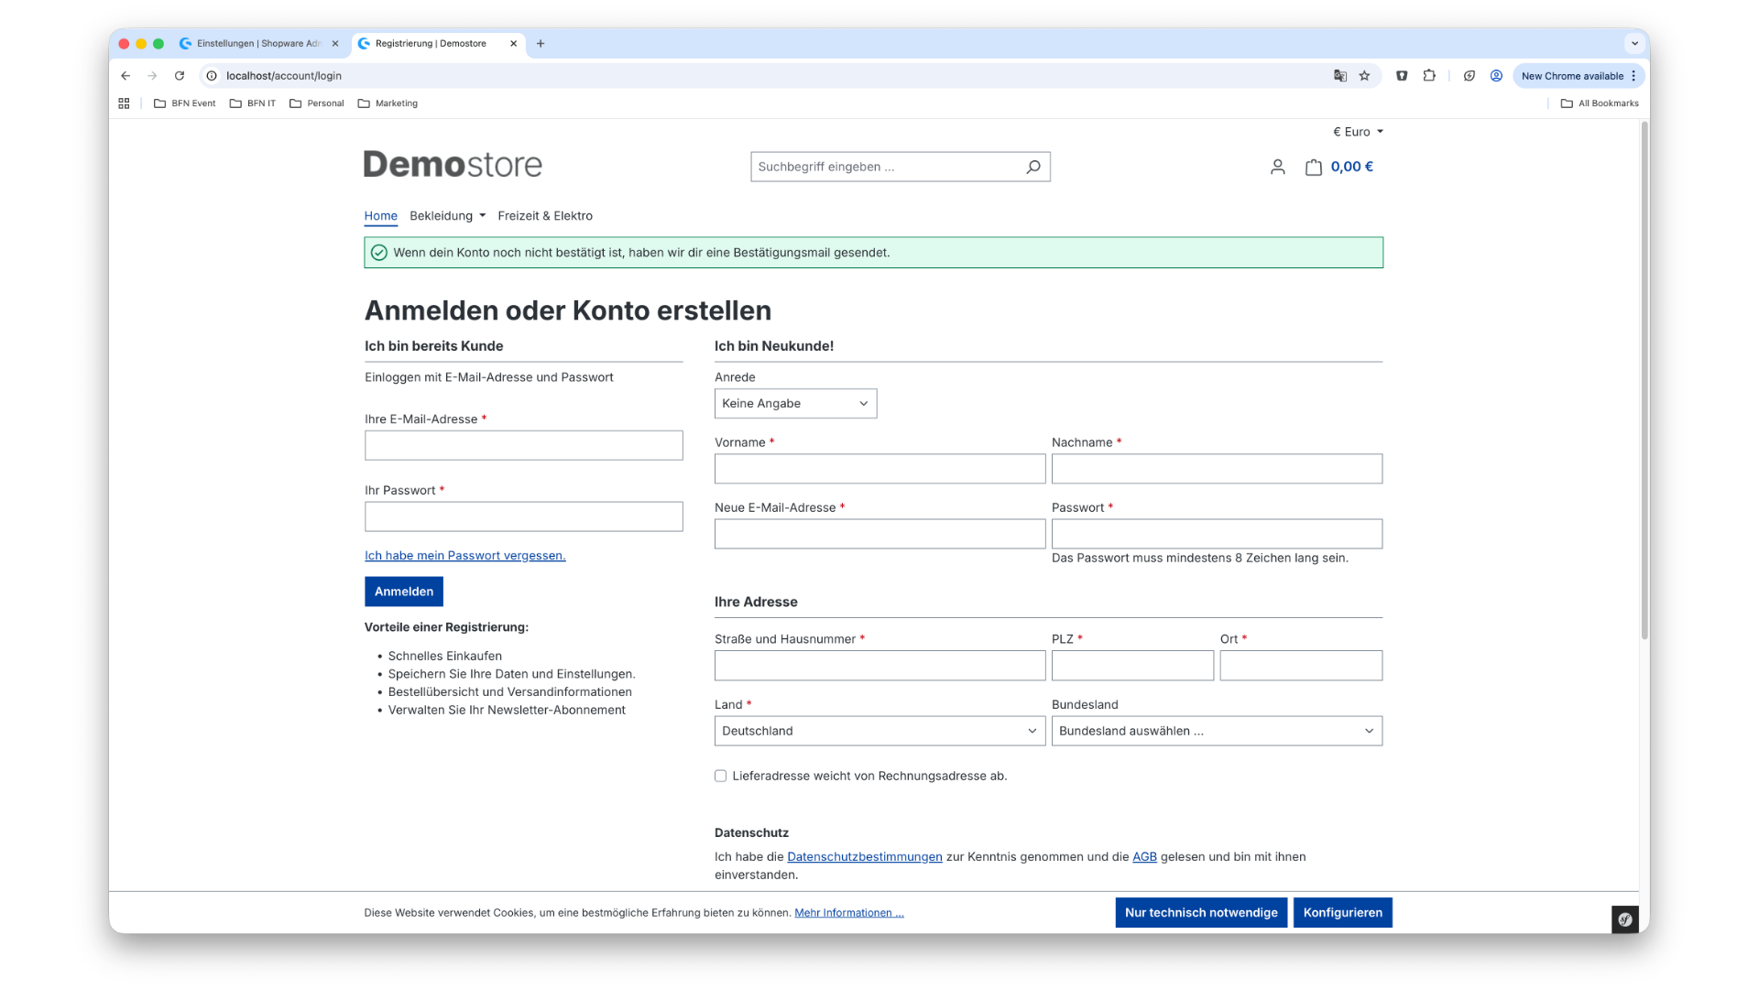
Task: Click the Nur technisch notwendige button
Action: point(1201,913)
